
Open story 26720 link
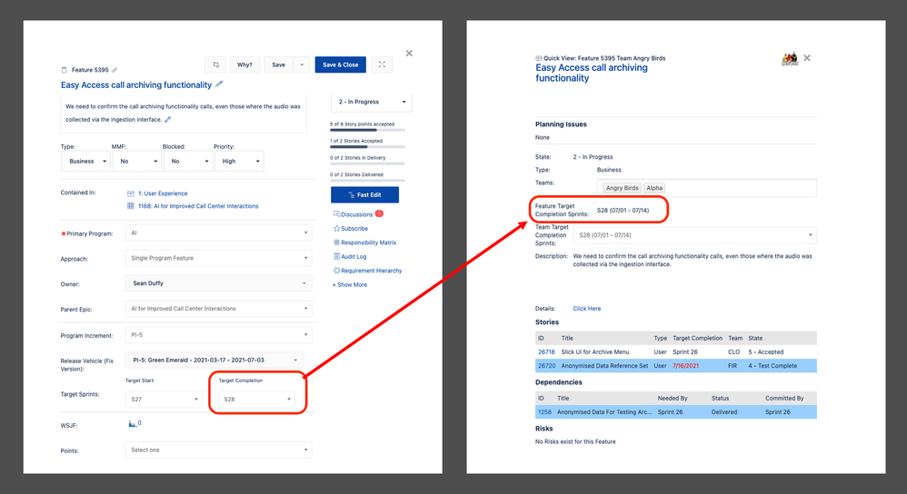coord(546,366)
